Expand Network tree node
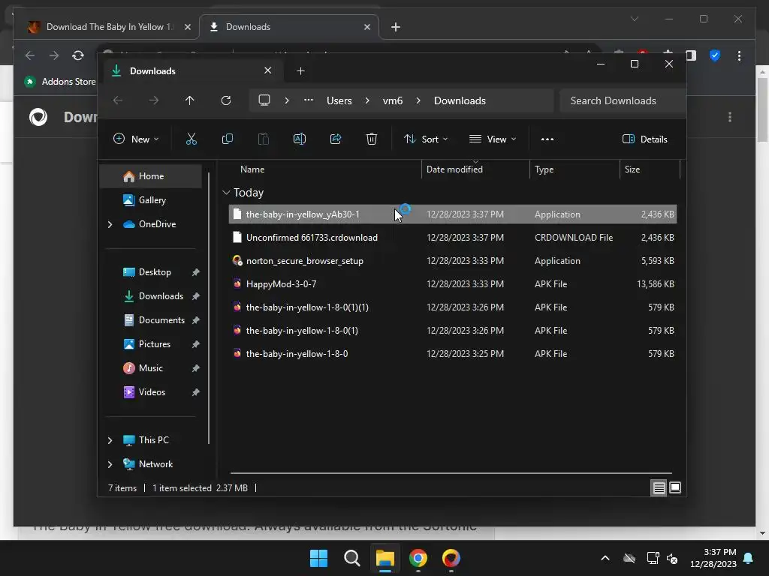This screenshot has width=769, height=576. tap(110, 464)
